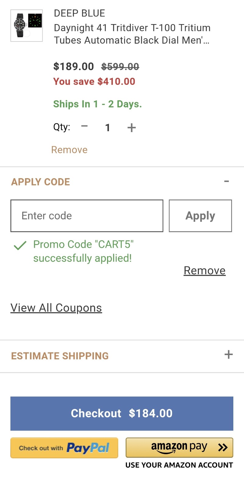Click the APPLY CODE section heading

coord(41,182)
